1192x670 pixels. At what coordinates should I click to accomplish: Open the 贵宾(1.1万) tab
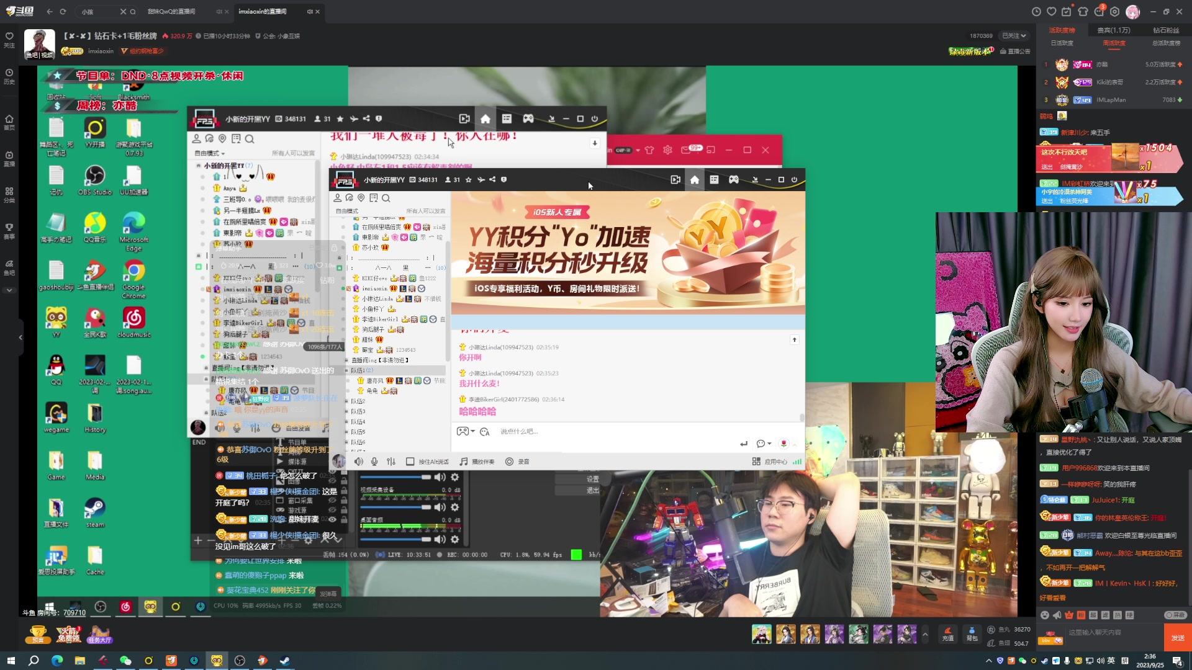coord(1114,30)
